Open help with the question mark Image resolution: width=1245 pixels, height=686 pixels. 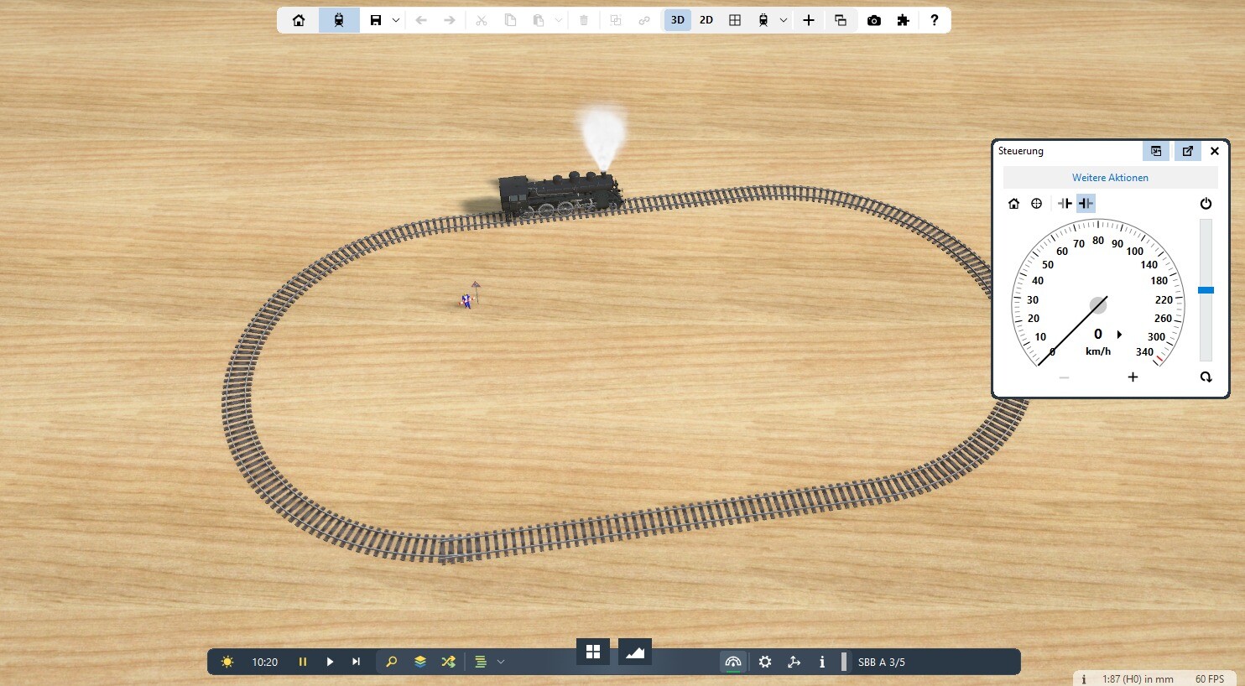tap(934, 20)
